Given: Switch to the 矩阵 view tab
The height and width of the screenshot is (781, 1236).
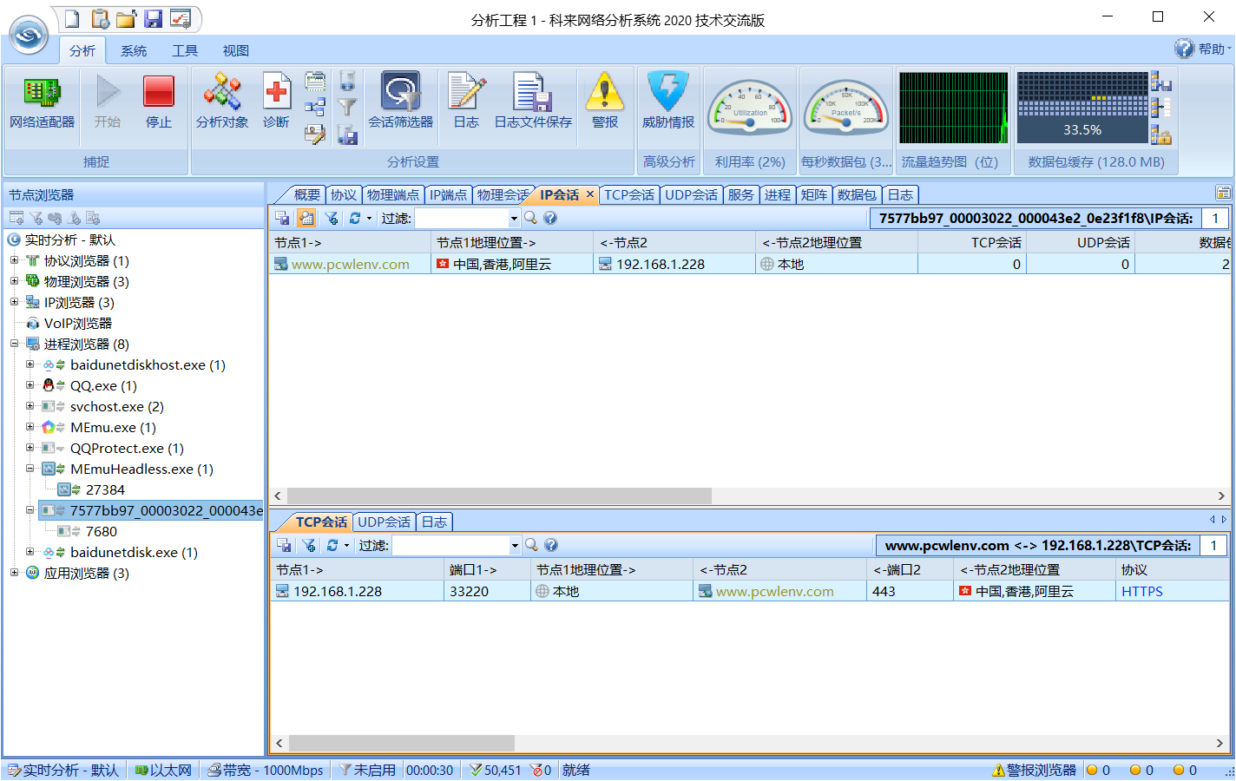Looking at the screenshot, I should point(814,195).
